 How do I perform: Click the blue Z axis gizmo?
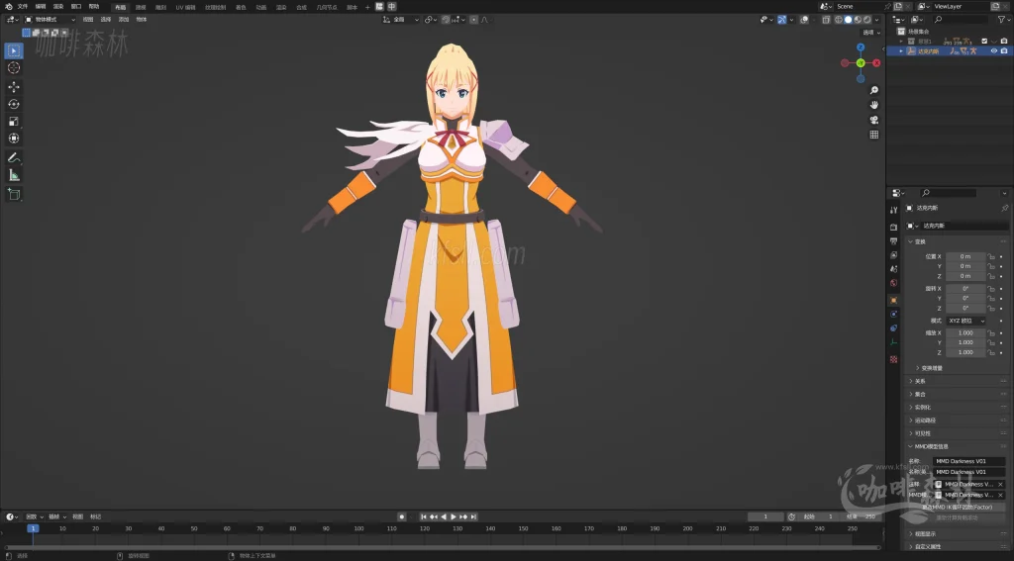coord(861,47)
